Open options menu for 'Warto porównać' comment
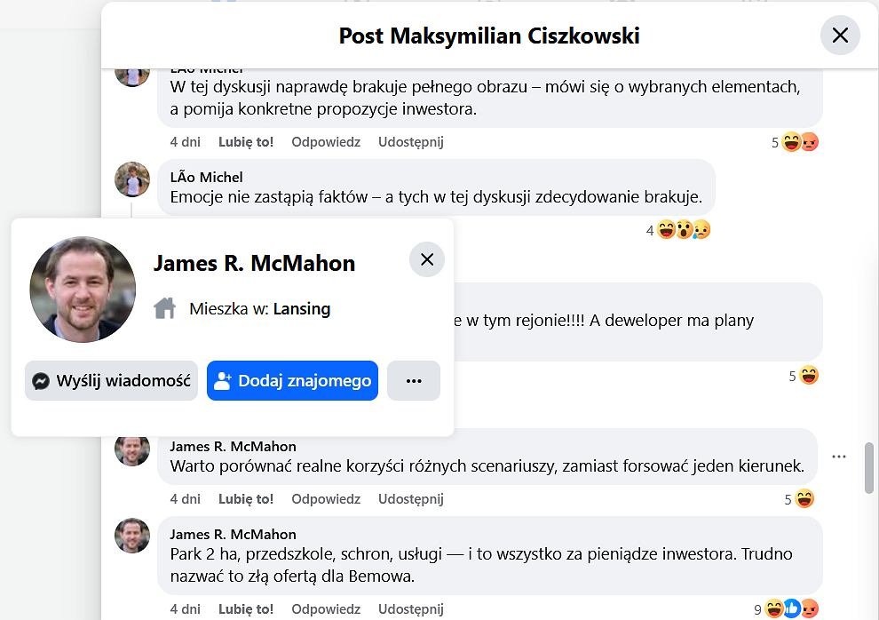Viewport: 879px width, 620px height. click(x=839, y=457)
